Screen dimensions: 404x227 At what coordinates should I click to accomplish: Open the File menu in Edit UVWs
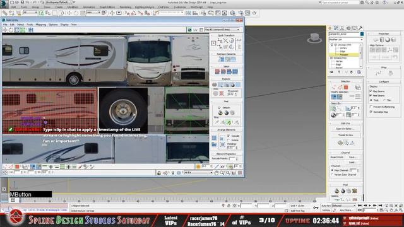pos(5,25)
